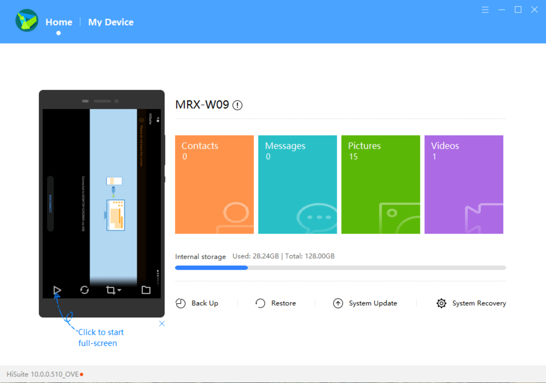
Task: Open the hamburger menu
Action: (485, 10)
